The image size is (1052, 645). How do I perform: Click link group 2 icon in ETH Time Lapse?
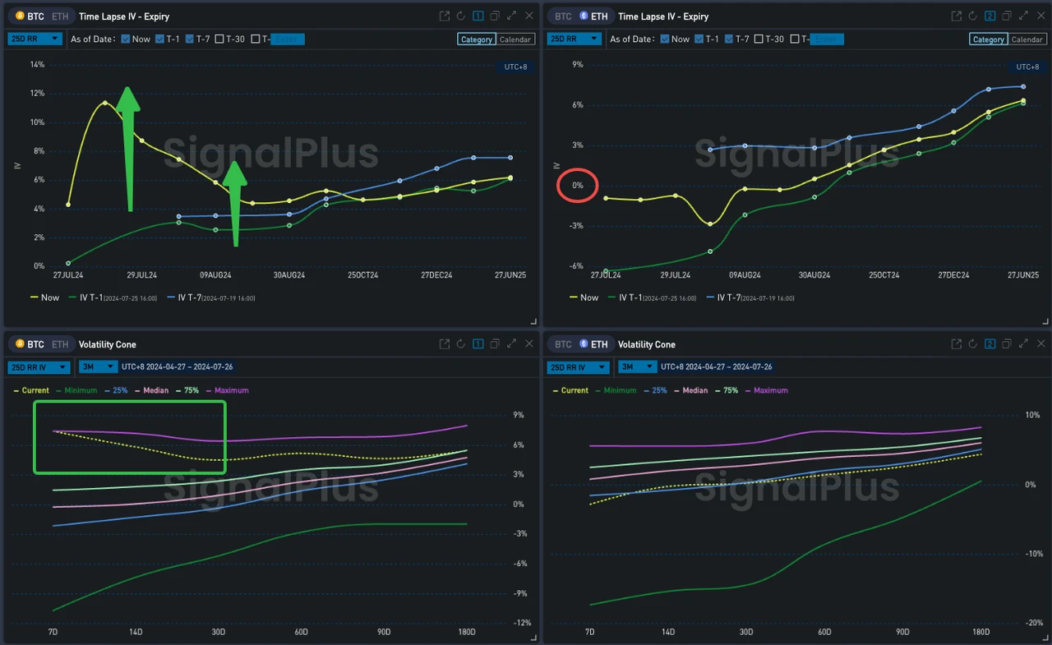990,16
